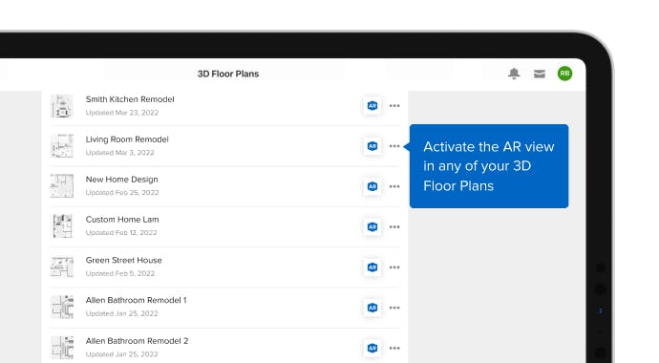Open the New Home Design plan title
This screenshot has width=659, height=363.
122,180
